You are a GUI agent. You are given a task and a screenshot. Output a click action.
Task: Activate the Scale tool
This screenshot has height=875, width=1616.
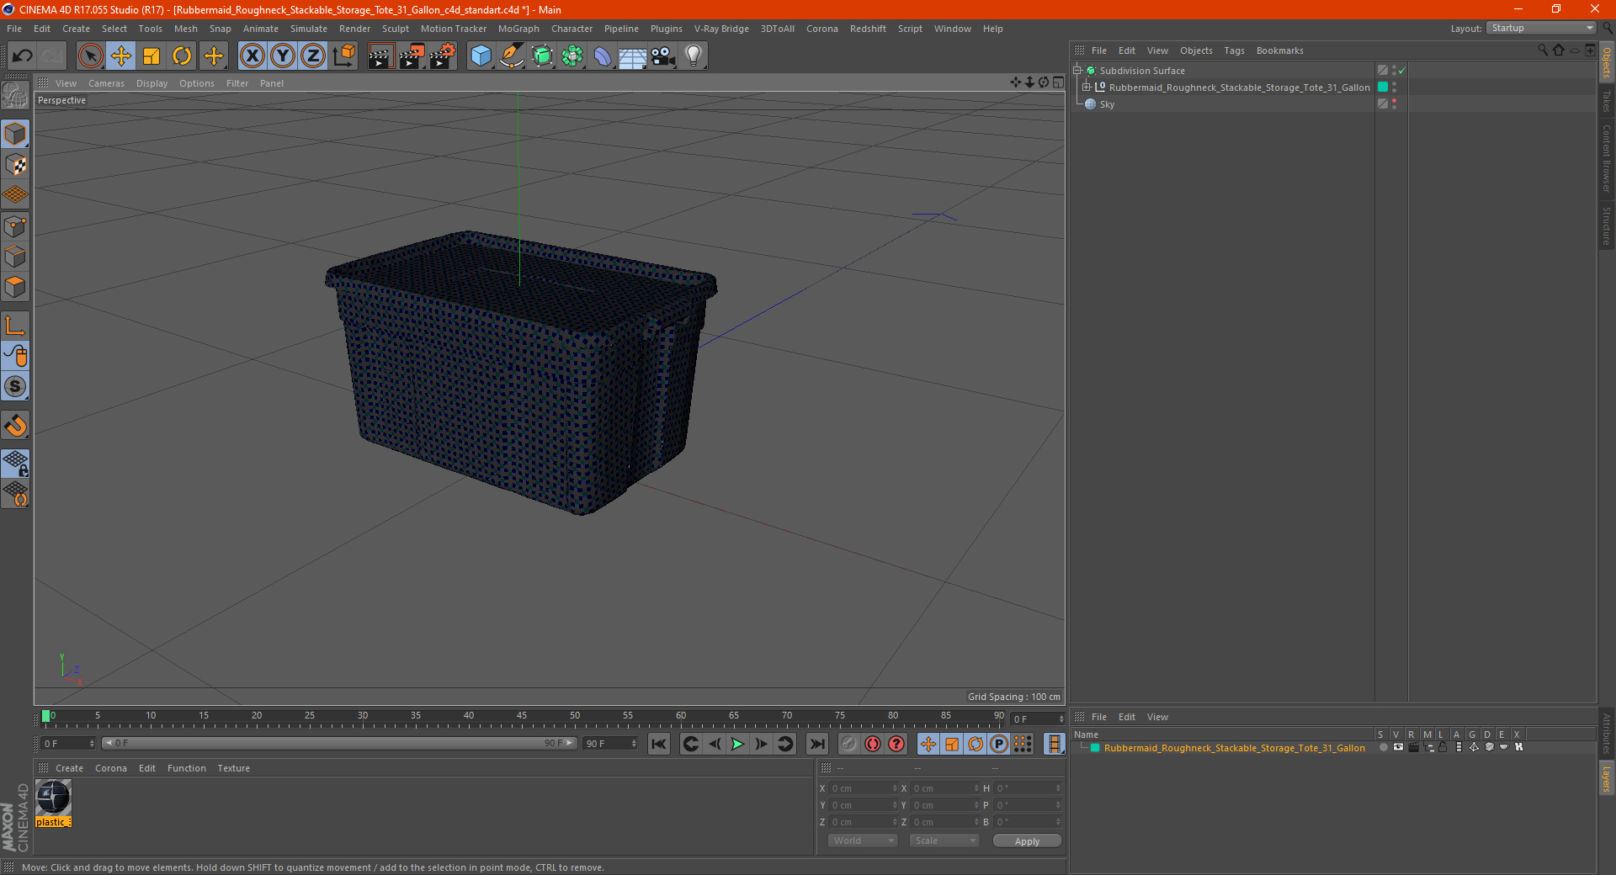(151, 56)
